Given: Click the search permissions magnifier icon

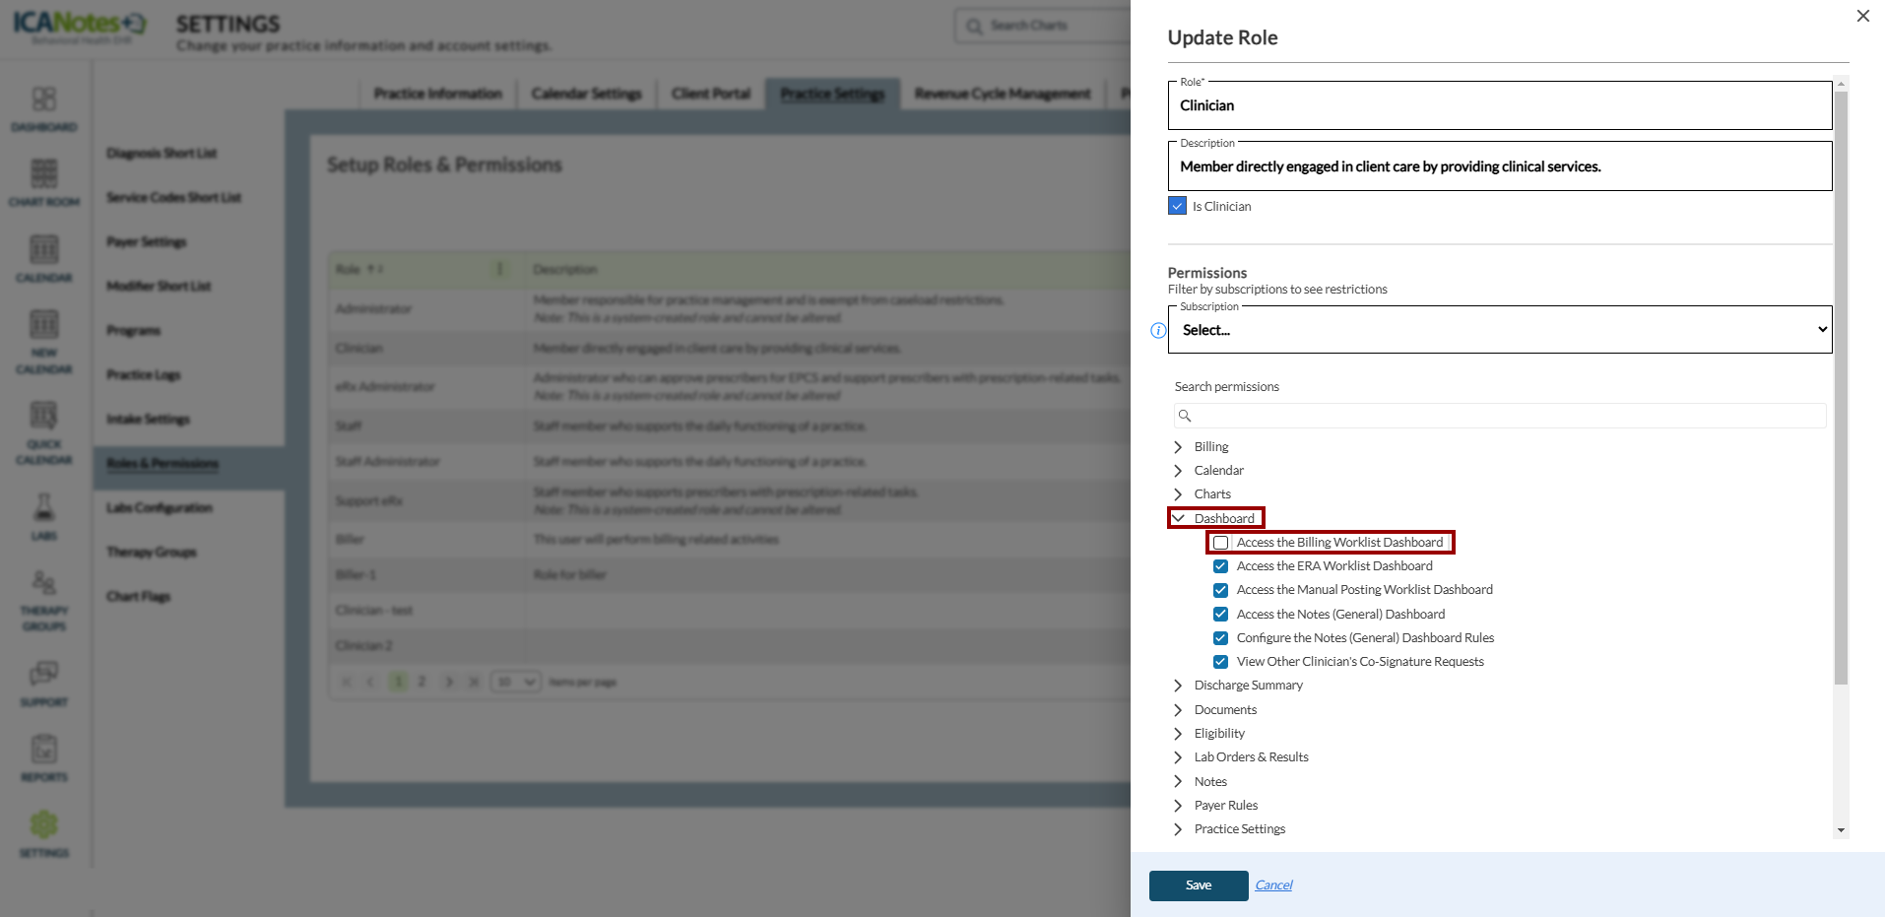Looking at the screenshot, I should (x=1185, y=416).
